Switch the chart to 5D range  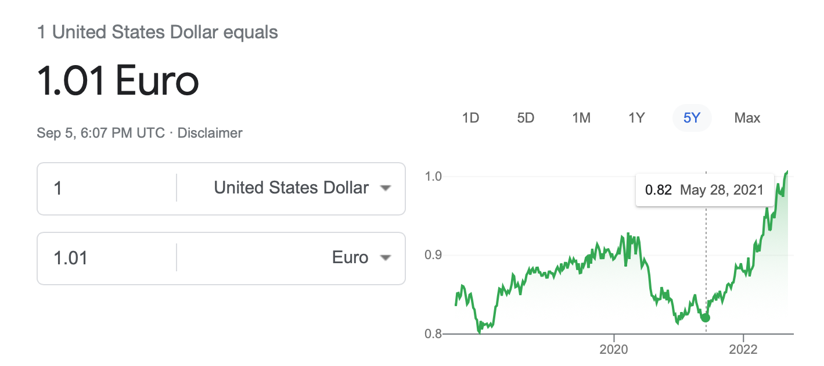(x=526, y=118)
